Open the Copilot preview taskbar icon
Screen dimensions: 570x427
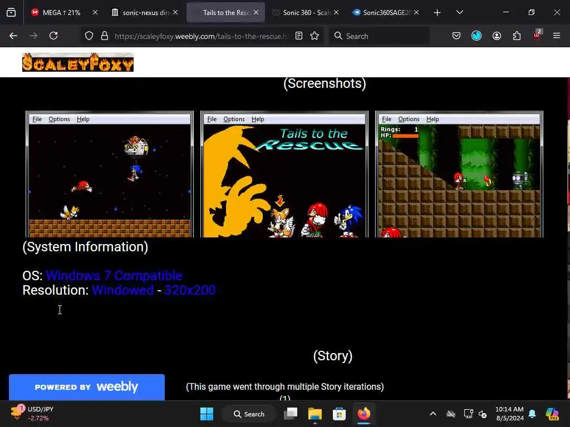[x=552, y=414]
